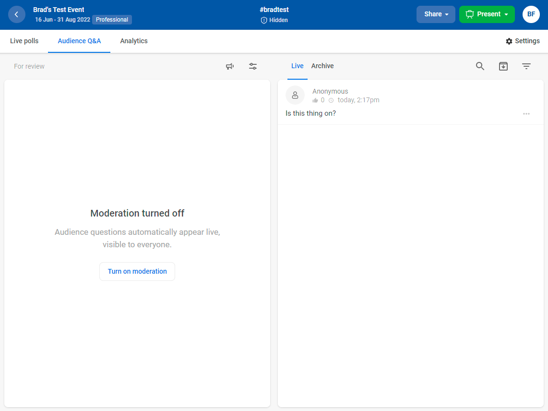Open the question filter icon
Viewport: 548px width, 411px height.
[526, 66]
